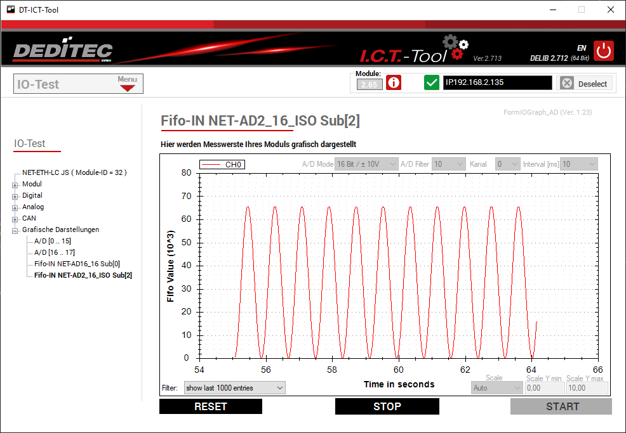This screenshot has height=433, width=626.
Task: Click the red module info icon
Action: [394, 83]
